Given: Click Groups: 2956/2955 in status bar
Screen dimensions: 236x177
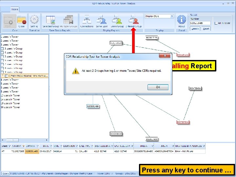Looking at the screenshot, I should pyautogui.click(x=126, y=173).
